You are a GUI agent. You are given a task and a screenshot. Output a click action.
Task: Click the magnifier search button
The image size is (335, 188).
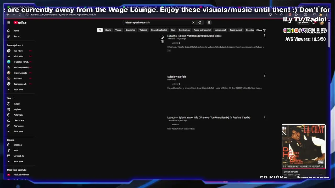pyautogui.click(x=200, y=22)
